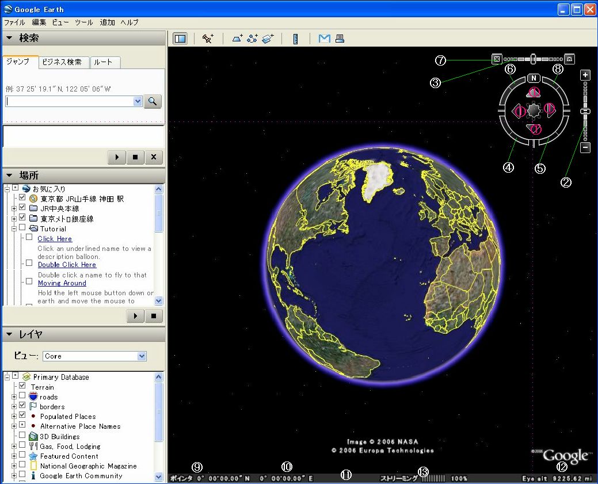The width and height of the screenshot is (598, 484).
Task: Expand the JR中央本線 folder
Action: pyautogui.click(x=14, y=209)
